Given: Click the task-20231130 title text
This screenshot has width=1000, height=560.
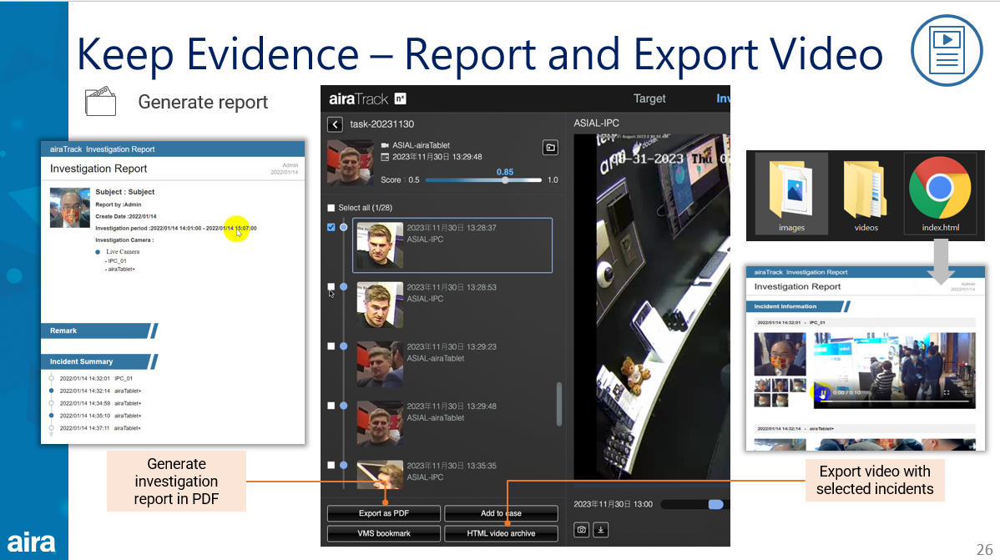Looking at the screenshot, I should [x=382, y=124].
